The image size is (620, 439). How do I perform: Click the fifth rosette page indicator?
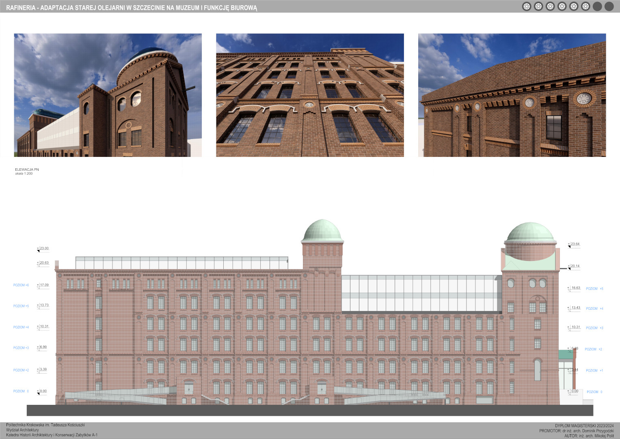574,7
